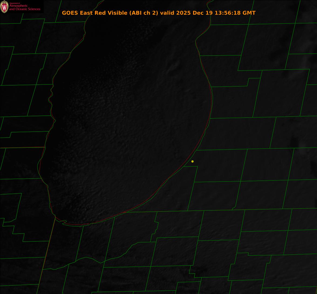Click the UW crest logo
317x294 pixels.
(x=4, y=7)
